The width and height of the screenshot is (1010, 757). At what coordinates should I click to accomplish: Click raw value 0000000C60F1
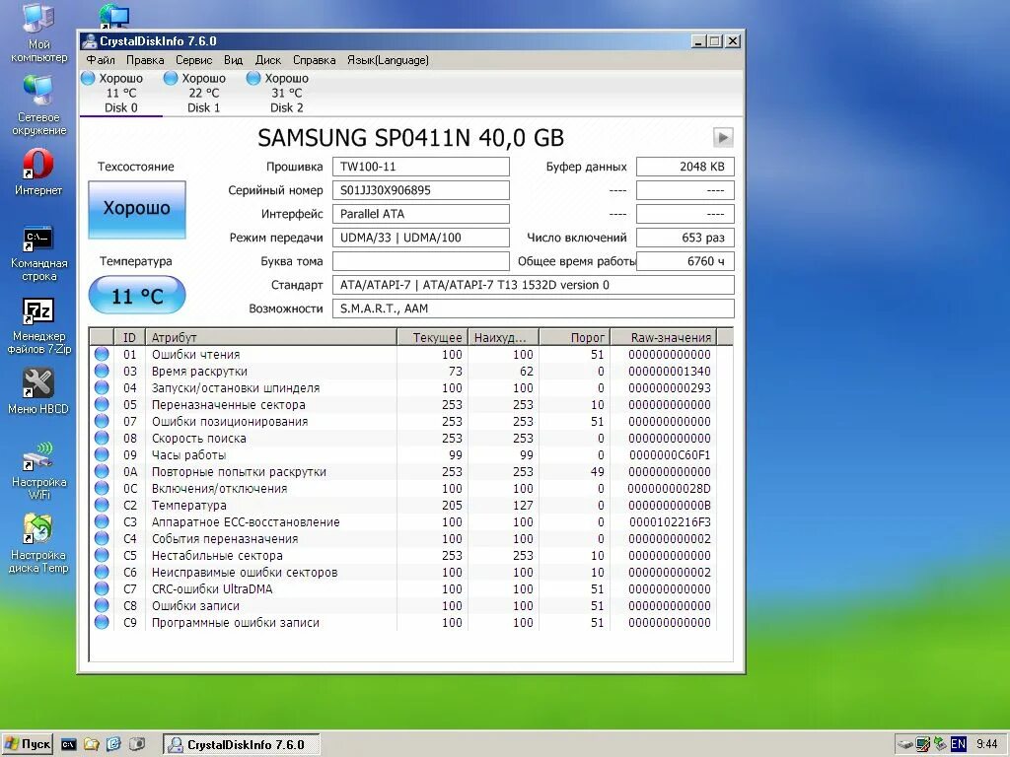[670, 454]
